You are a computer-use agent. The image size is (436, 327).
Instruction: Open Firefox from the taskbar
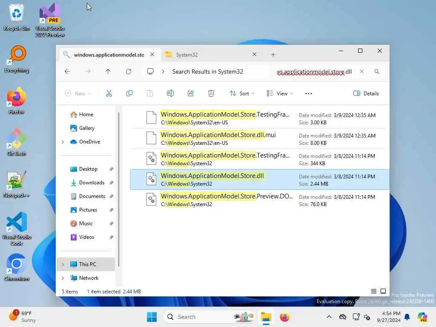(x=284, y=317)
